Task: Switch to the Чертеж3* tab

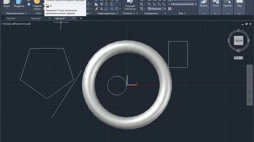Action: point(36,19)
